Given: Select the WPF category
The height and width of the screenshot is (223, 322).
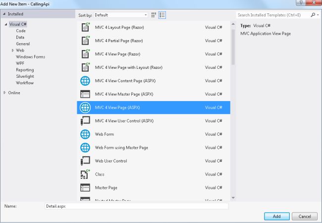Looking at the screenshot, I should [x=20, y=63].
